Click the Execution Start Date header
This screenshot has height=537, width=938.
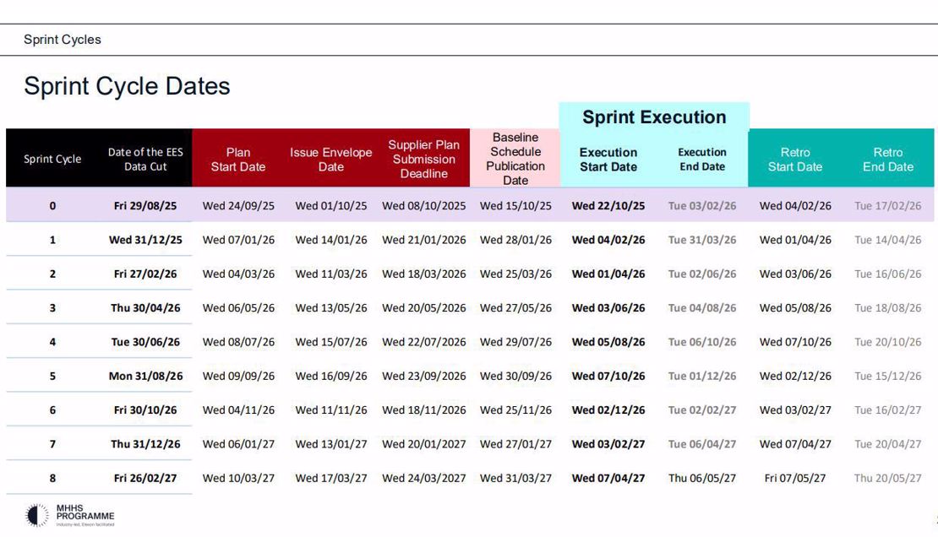608,159
